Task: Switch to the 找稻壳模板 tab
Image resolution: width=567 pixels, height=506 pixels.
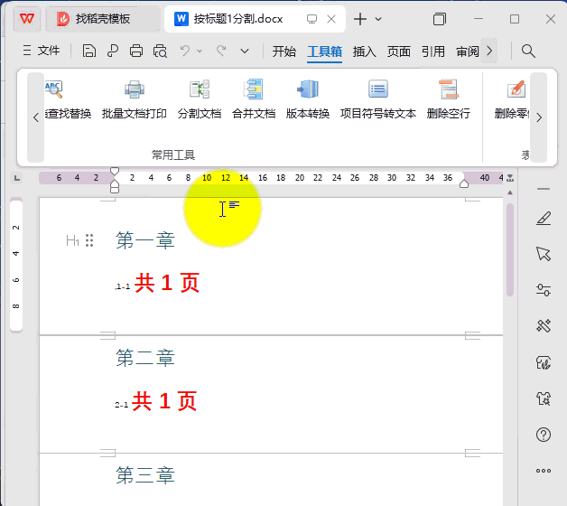Action: point(102,19)
